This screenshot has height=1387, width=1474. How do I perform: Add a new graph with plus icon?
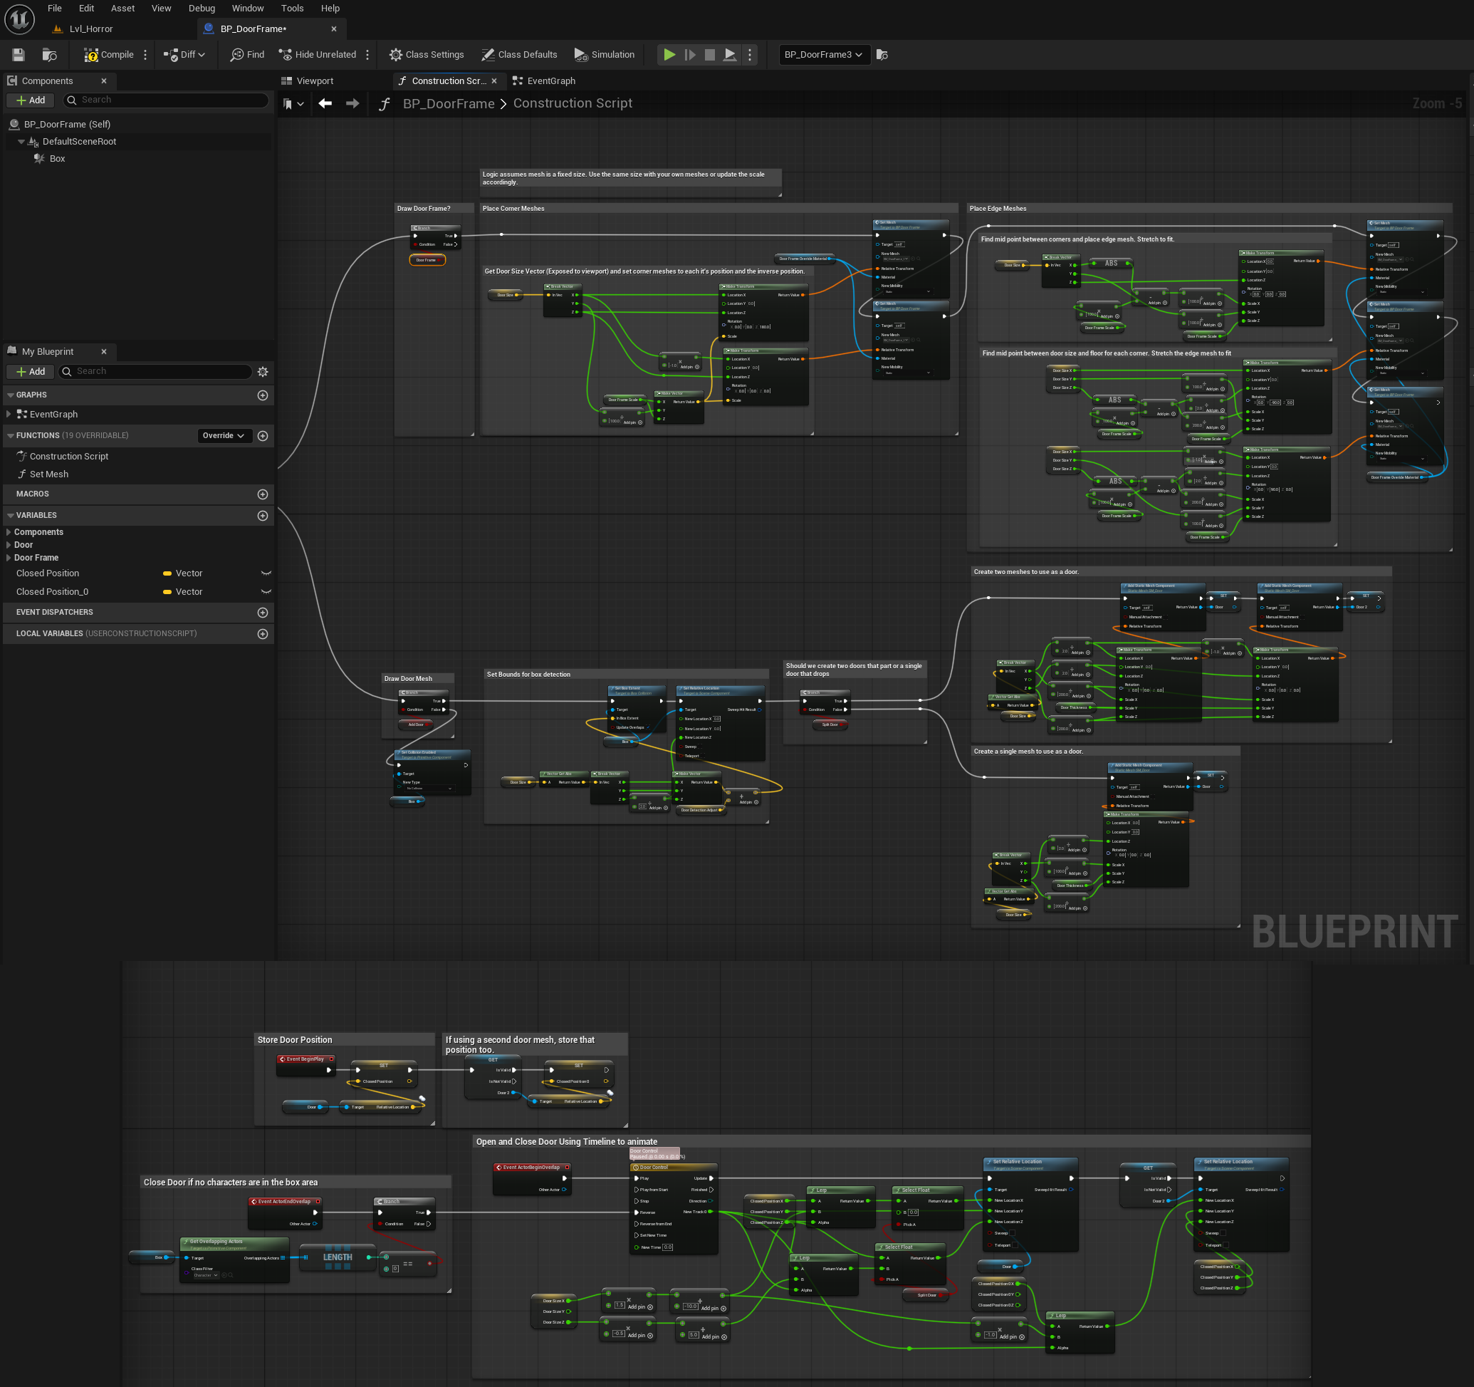263,395
